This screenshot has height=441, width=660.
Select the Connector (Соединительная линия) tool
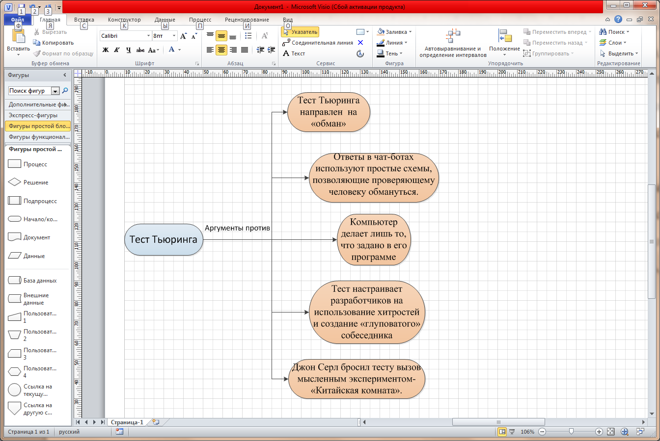coord(318,43)
